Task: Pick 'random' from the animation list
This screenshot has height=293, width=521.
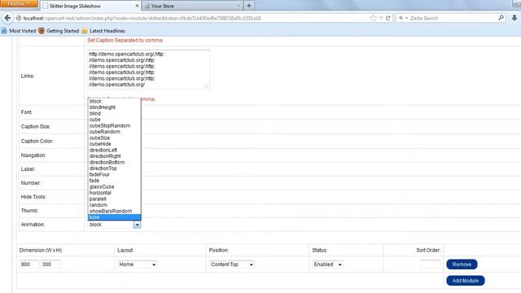Action: (x=114, y=205)
